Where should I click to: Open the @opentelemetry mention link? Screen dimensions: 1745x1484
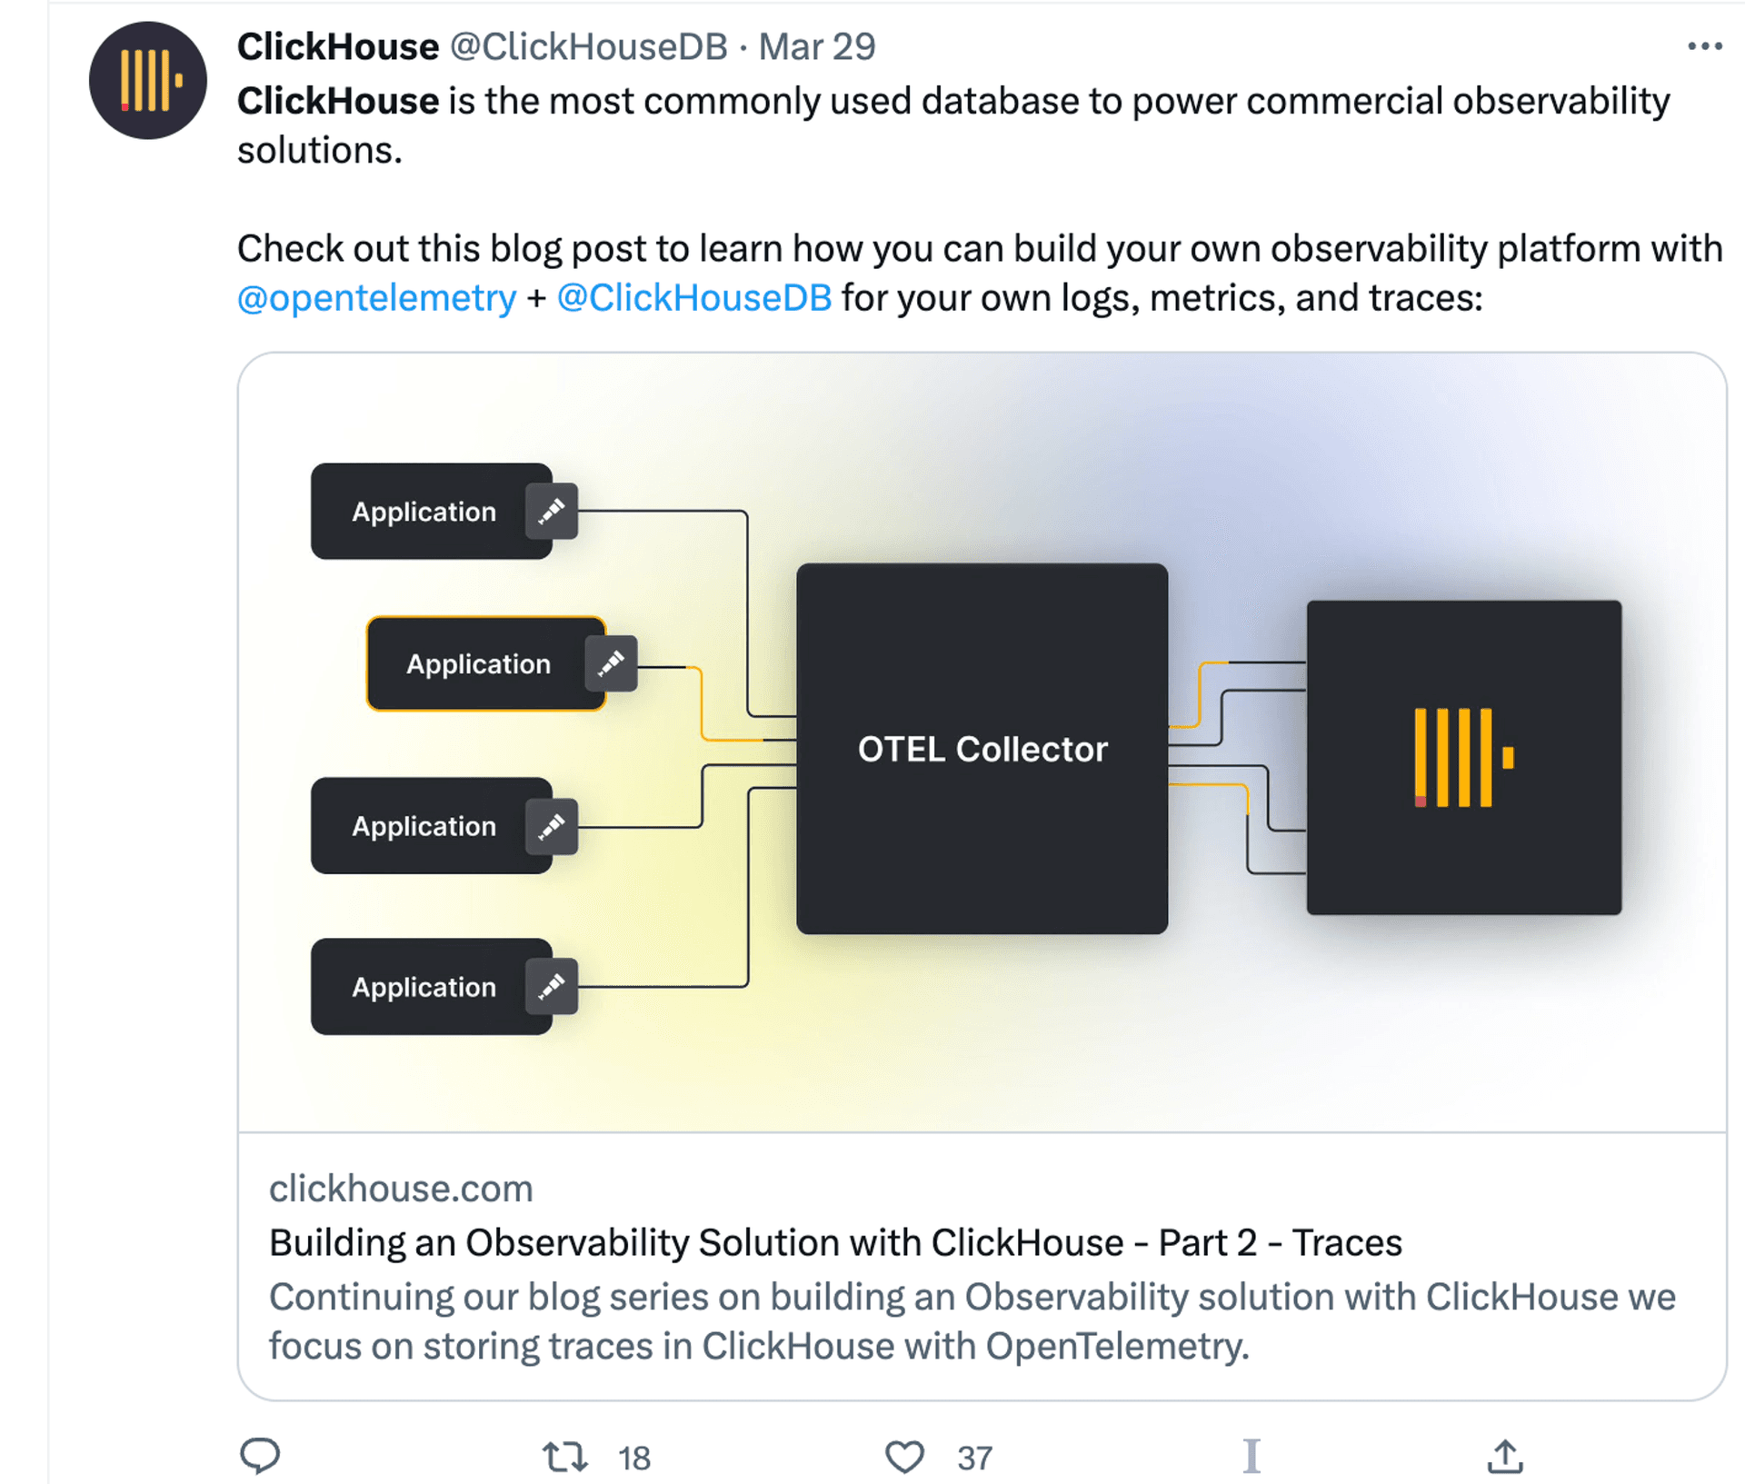pos(376,298)
